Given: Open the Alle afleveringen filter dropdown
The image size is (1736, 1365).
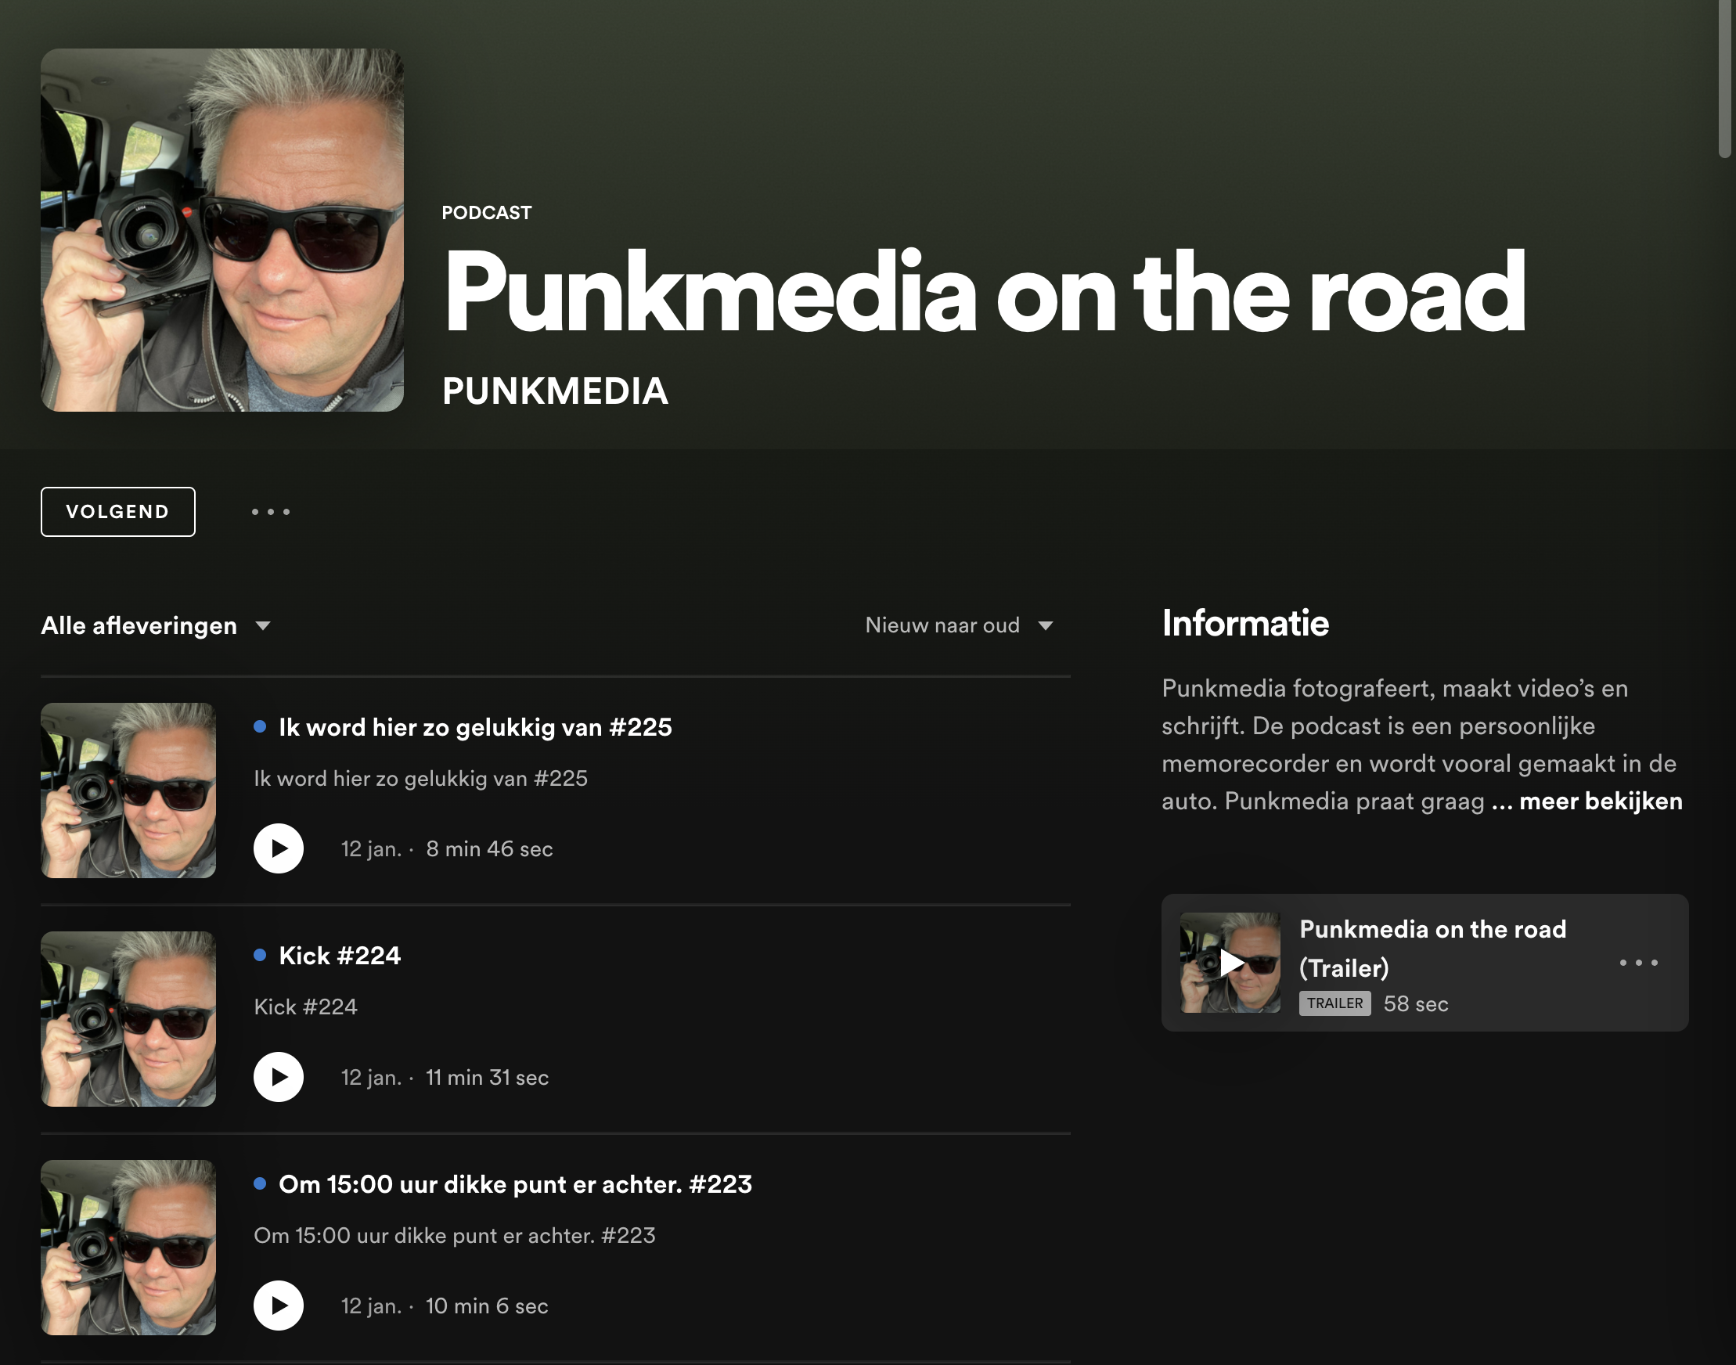Looking at the screenshot, I should pos(156,626).
